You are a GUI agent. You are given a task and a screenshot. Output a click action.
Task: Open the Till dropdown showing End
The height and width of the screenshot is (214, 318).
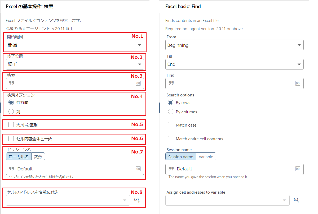click(x=235, y=64)
